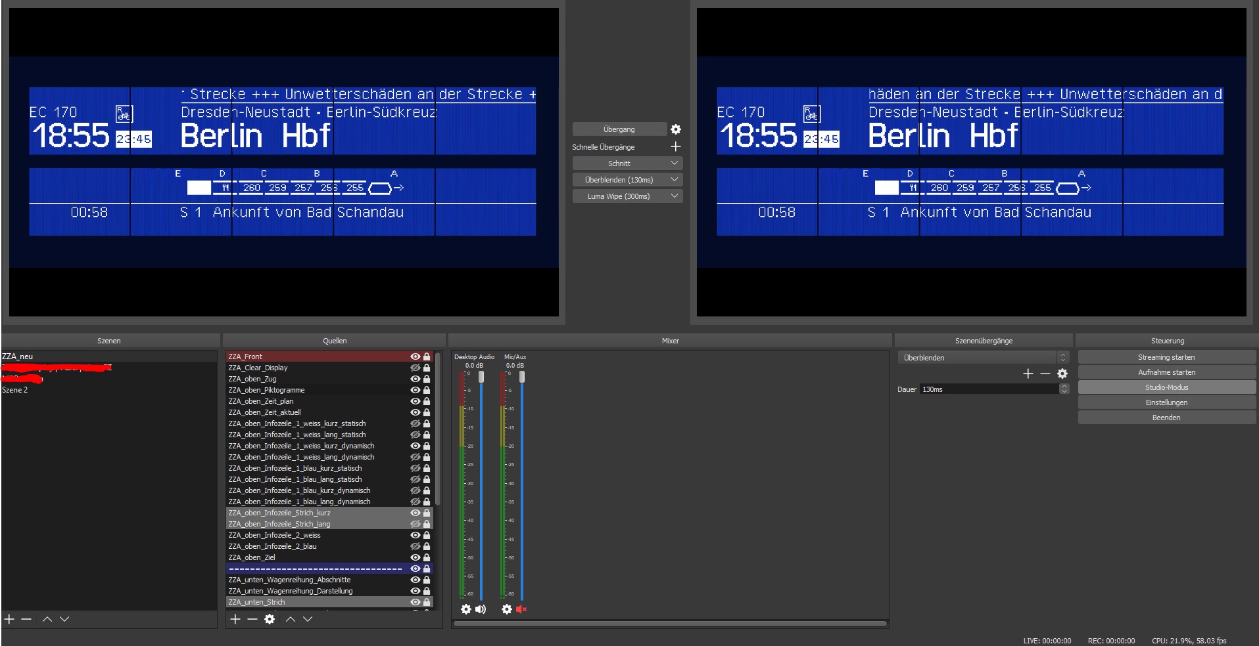Add a scene transition with the plus icon

pyautogui.click(x=1028, y=374)
